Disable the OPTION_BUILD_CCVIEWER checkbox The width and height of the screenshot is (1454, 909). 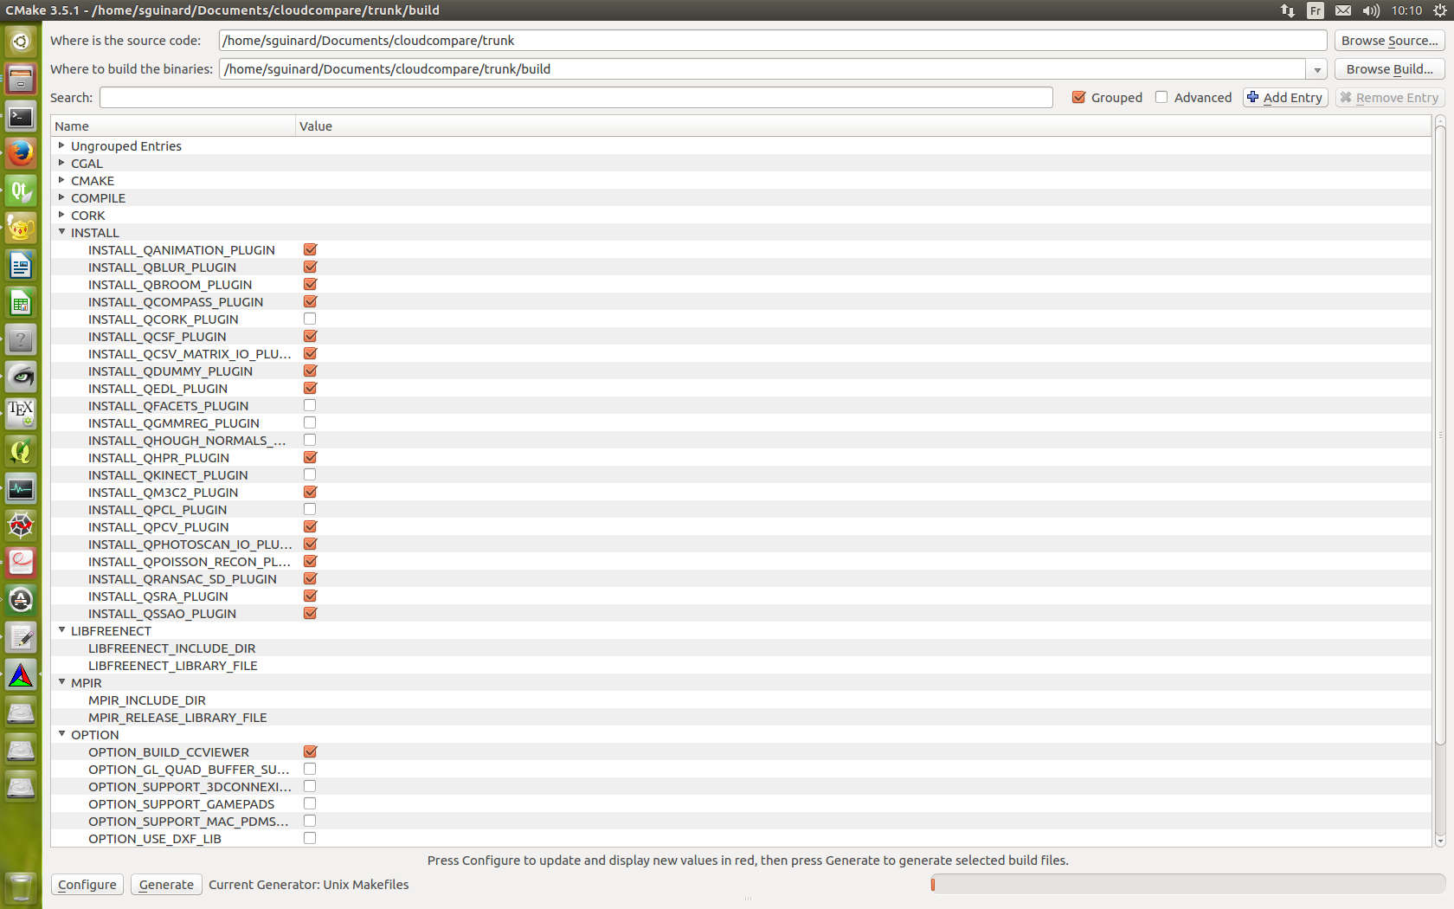[x=310, y=752]
